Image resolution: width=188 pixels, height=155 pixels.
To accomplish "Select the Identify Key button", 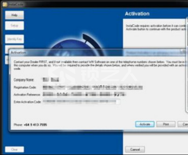I will click(14, 39).
